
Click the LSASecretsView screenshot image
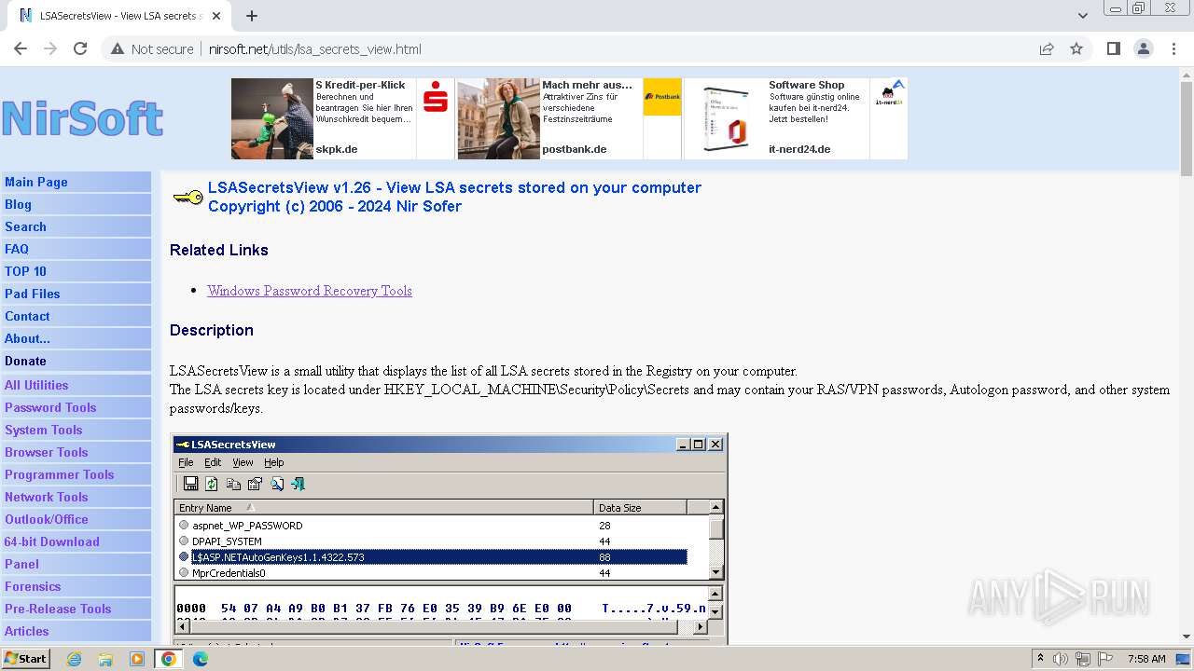(449, 539)
